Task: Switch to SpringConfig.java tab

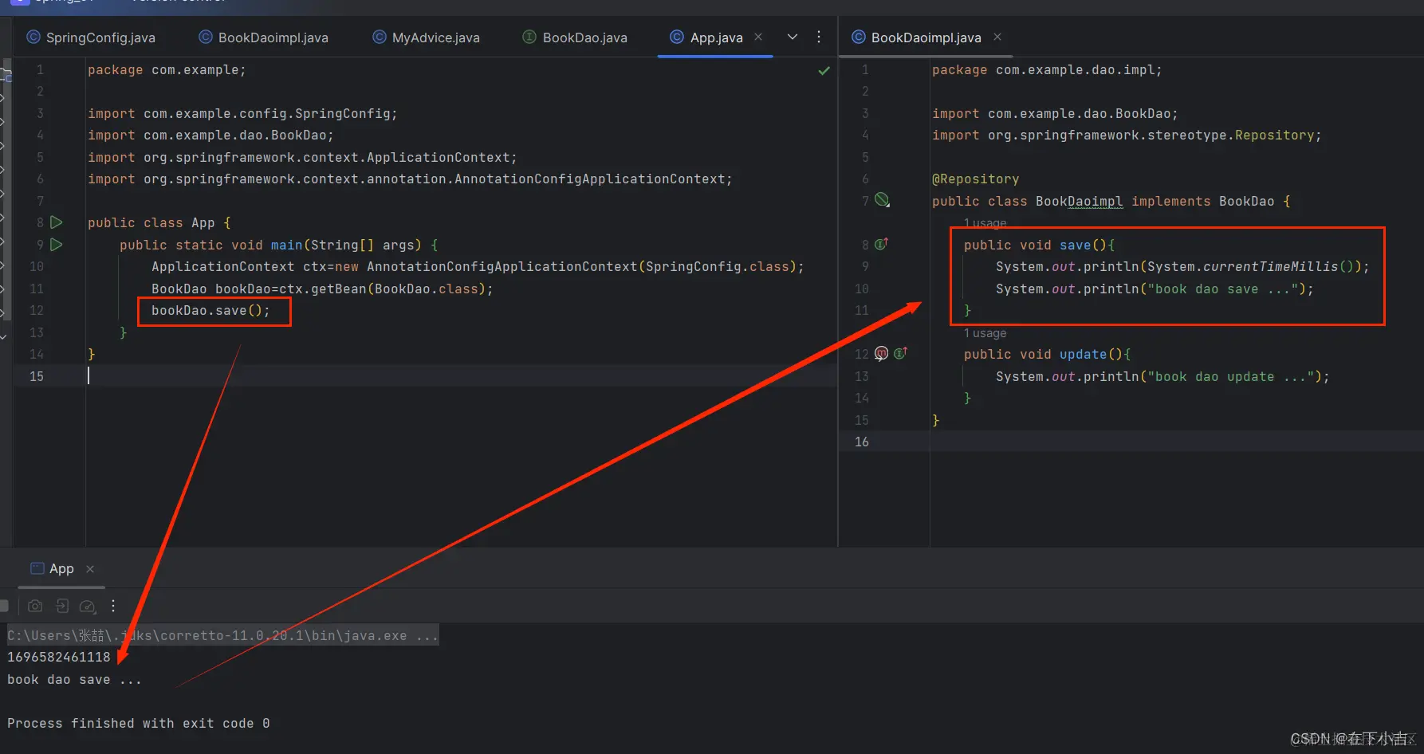Action: pyautogui.click(x=91, y=37)
